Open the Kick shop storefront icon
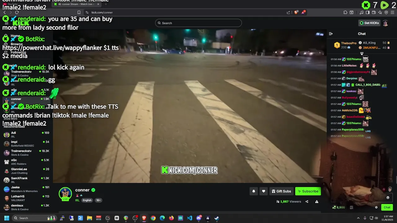 [351, 208]
